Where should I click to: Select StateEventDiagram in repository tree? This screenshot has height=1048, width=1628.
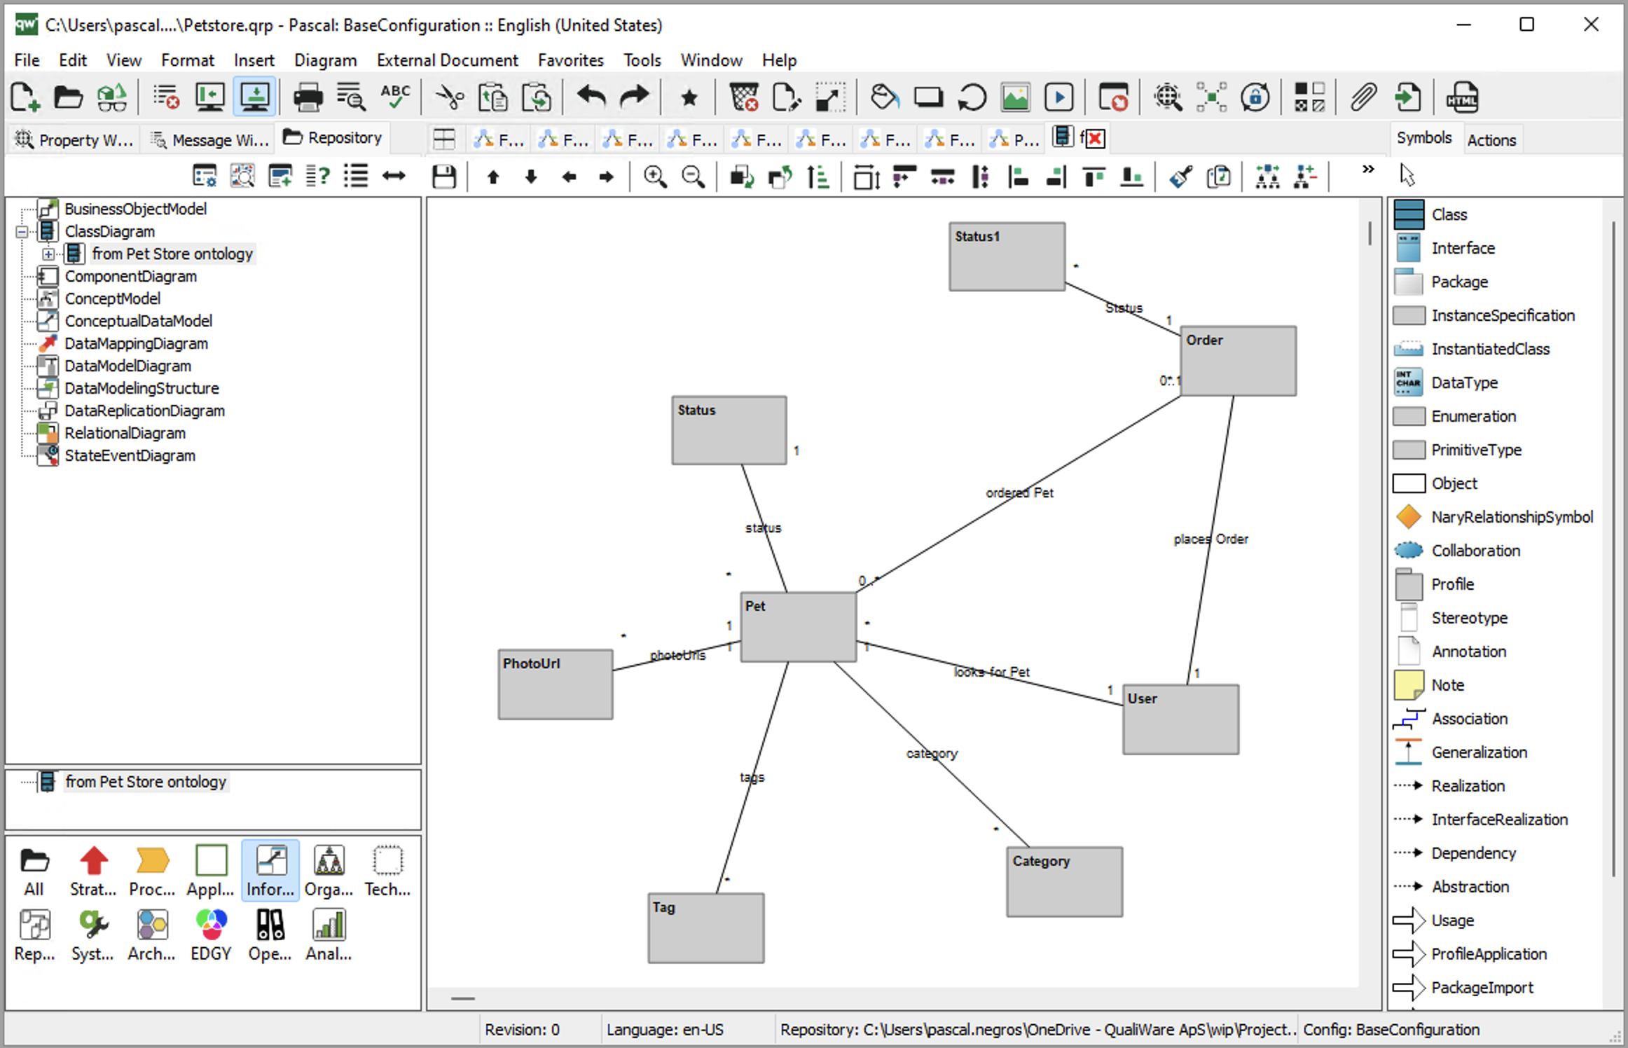(130, 455)
